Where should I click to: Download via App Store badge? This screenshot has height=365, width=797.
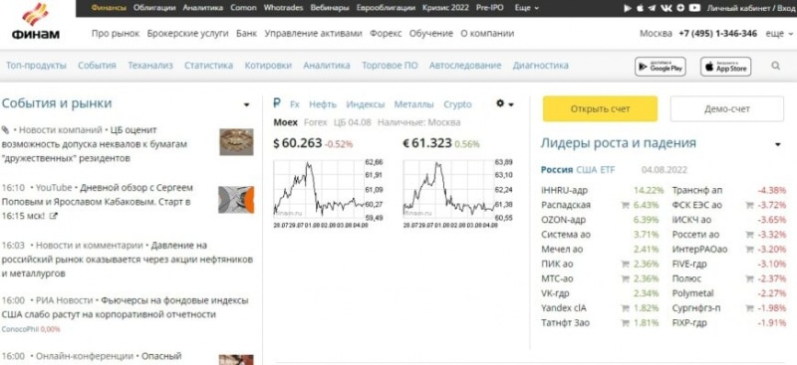(x=726, y=67)
